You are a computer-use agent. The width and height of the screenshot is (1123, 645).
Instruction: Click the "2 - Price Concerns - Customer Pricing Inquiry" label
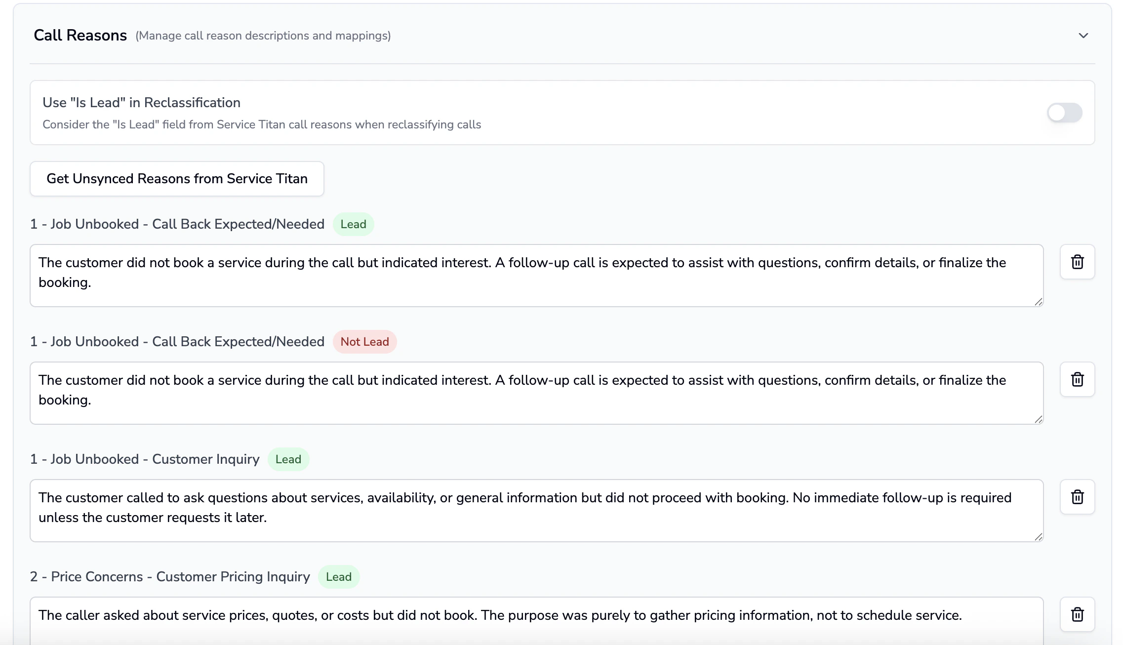[x=170, y=577]
